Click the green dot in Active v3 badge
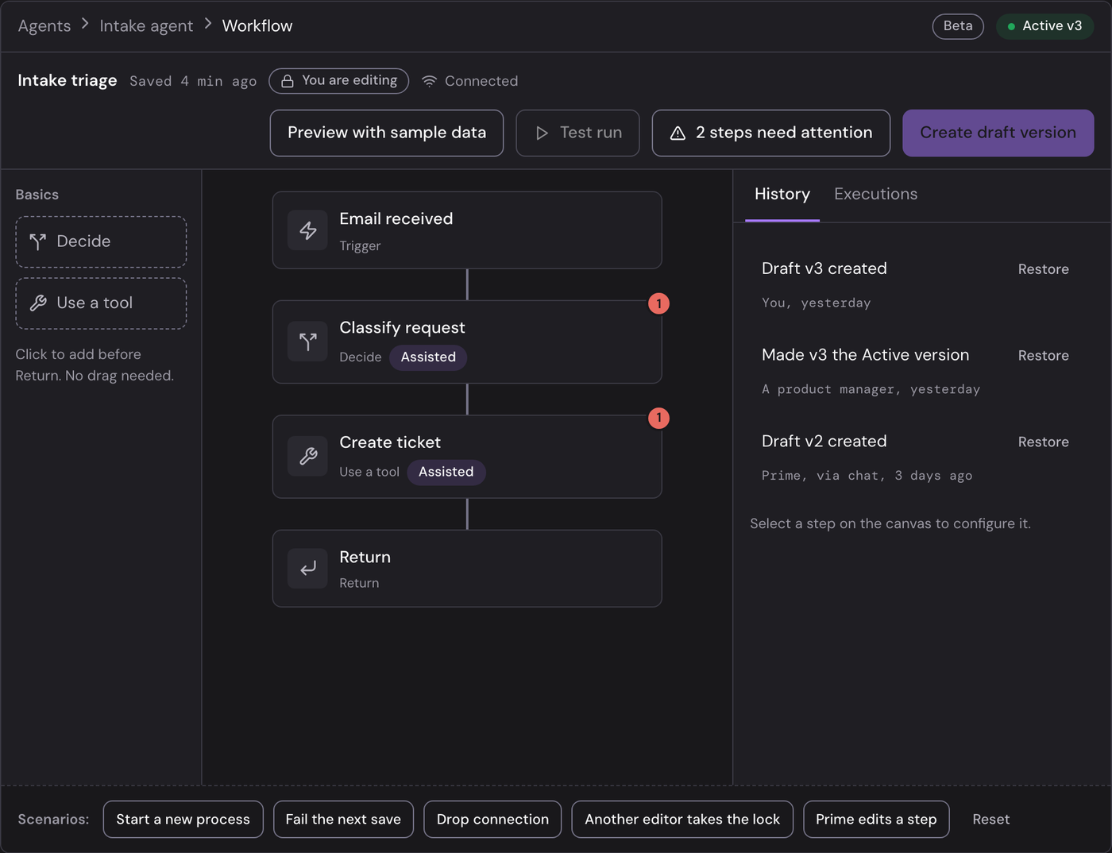The height and width of the screenshot is (853, 1112). pos(1011,26)
